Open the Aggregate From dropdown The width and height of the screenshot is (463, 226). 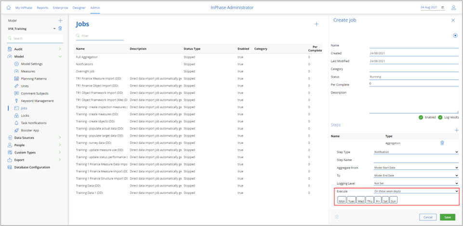[416, 168]
